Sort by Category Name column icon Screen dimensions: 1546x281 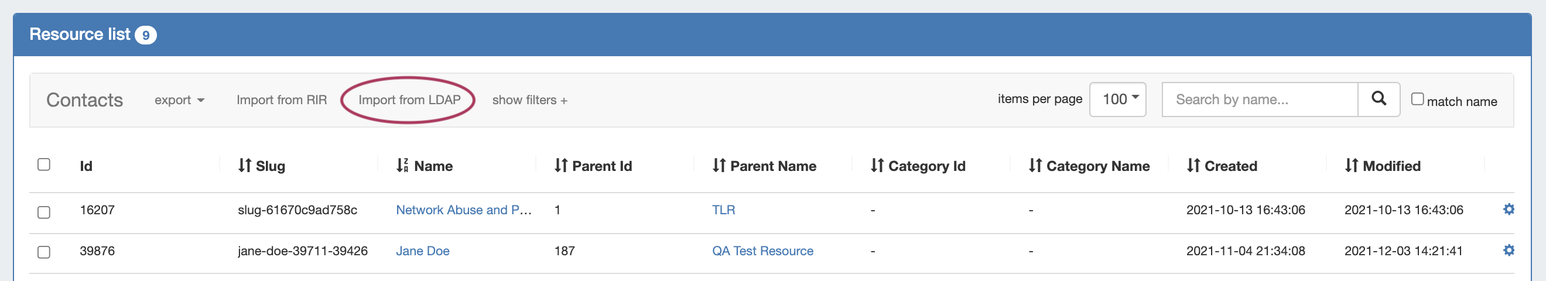coord(1035,166)
